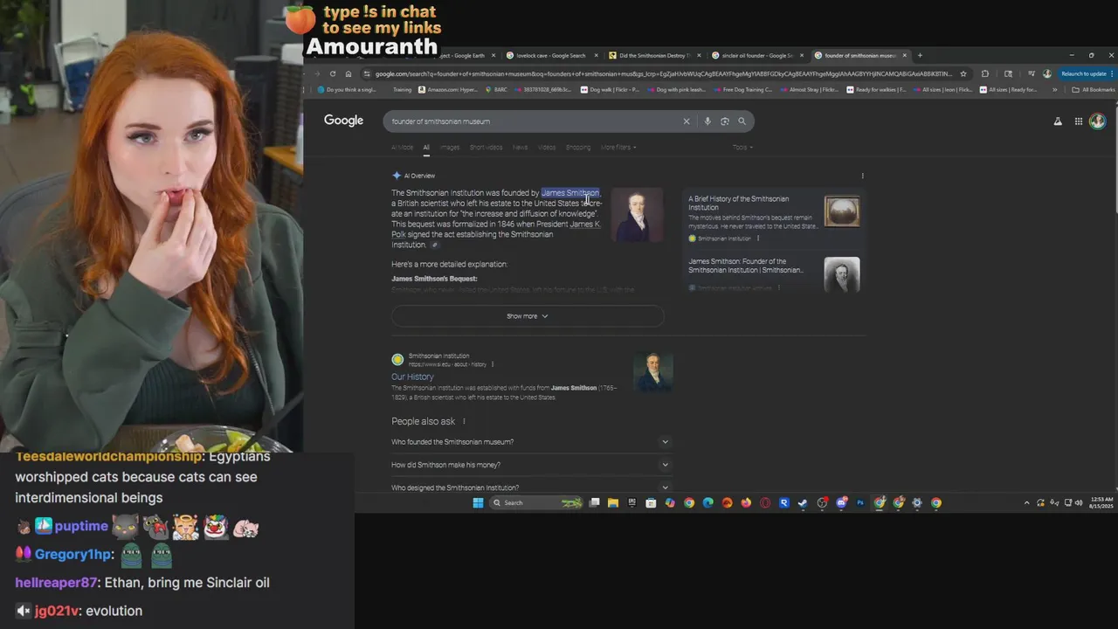Select the Images search tab
The width and height of the screenshot is (1118, 629).
(450, 147)
